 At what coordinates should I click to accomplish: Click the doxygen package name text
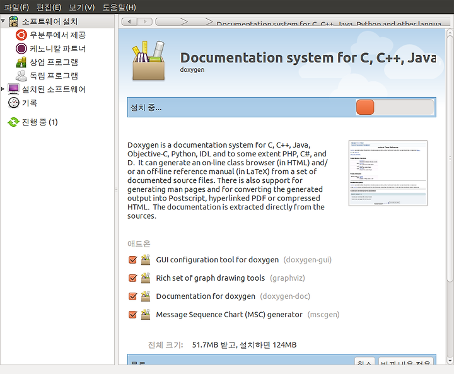(192, 70)
